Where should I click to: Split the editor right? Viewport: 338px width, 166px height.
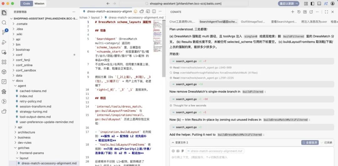[154, 11]
